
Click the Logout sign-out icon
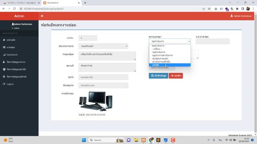4,84
